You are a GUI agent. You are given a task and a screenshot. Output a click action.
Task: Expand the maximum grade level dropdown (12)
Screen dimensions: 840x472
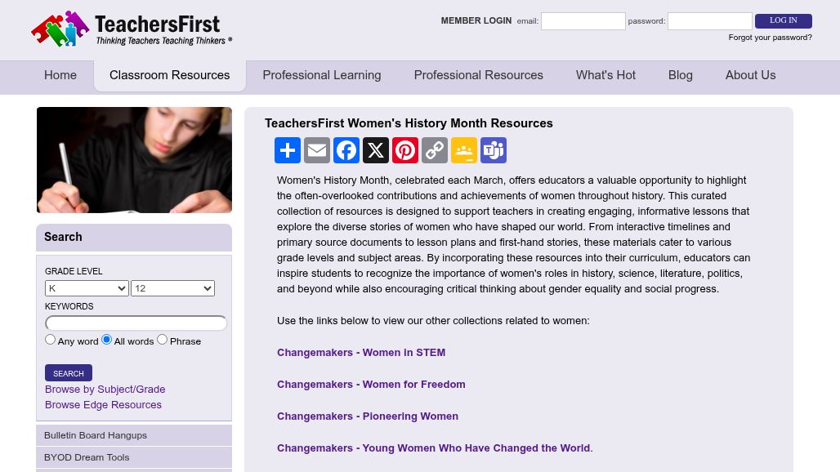click(172, 288)
